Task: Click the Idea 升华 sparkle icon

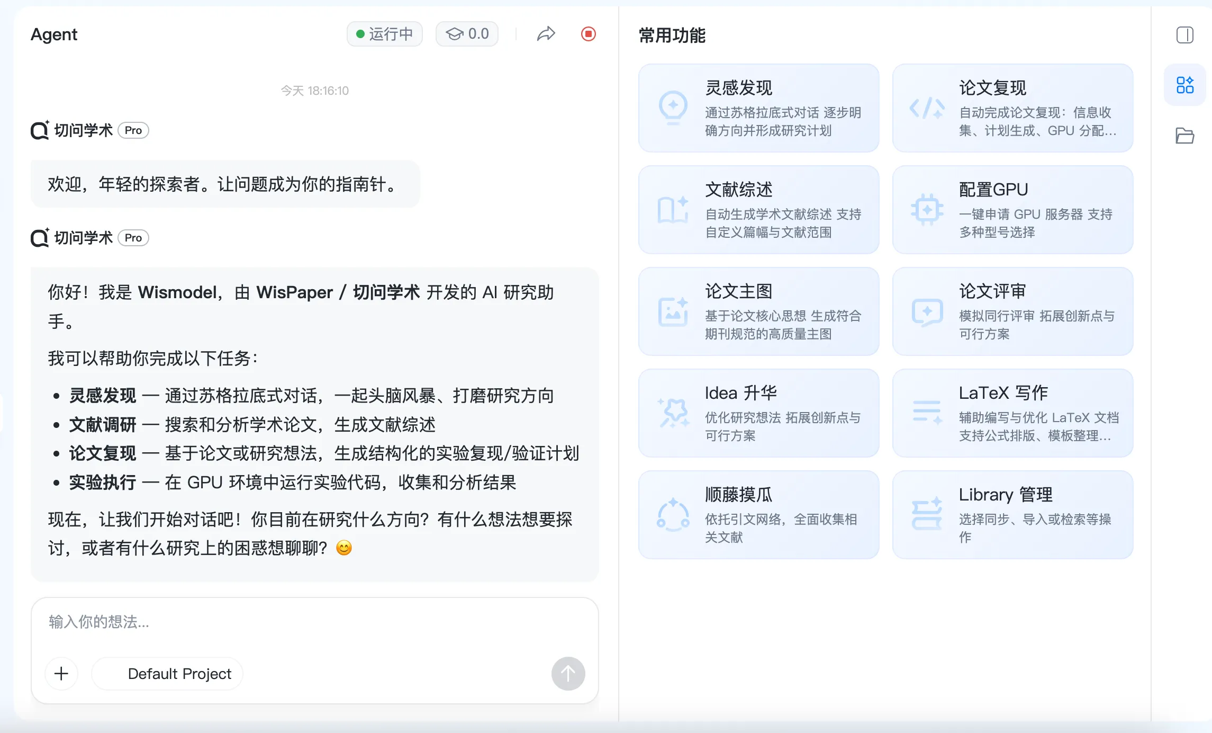Action: tap(673, 413)
